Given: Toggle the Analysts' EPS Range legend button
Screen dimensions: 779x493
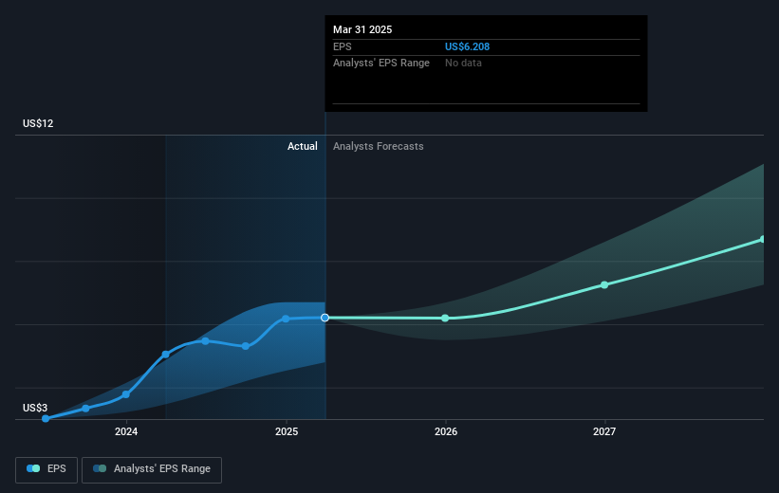Looking at the screenshot, I should 152,469.
